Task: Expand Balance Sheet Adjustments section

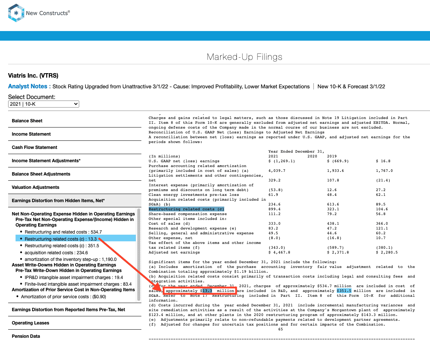Action: pos(75,174)
